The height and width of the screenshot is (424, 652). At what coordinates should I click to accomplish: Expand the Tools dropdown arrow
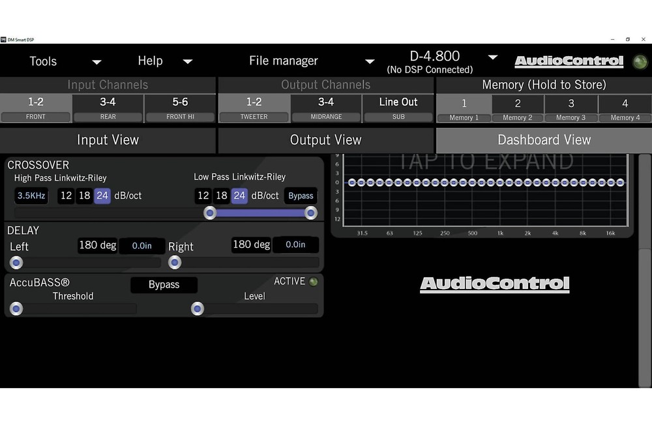pyautogui.click(x=97, y=62)
